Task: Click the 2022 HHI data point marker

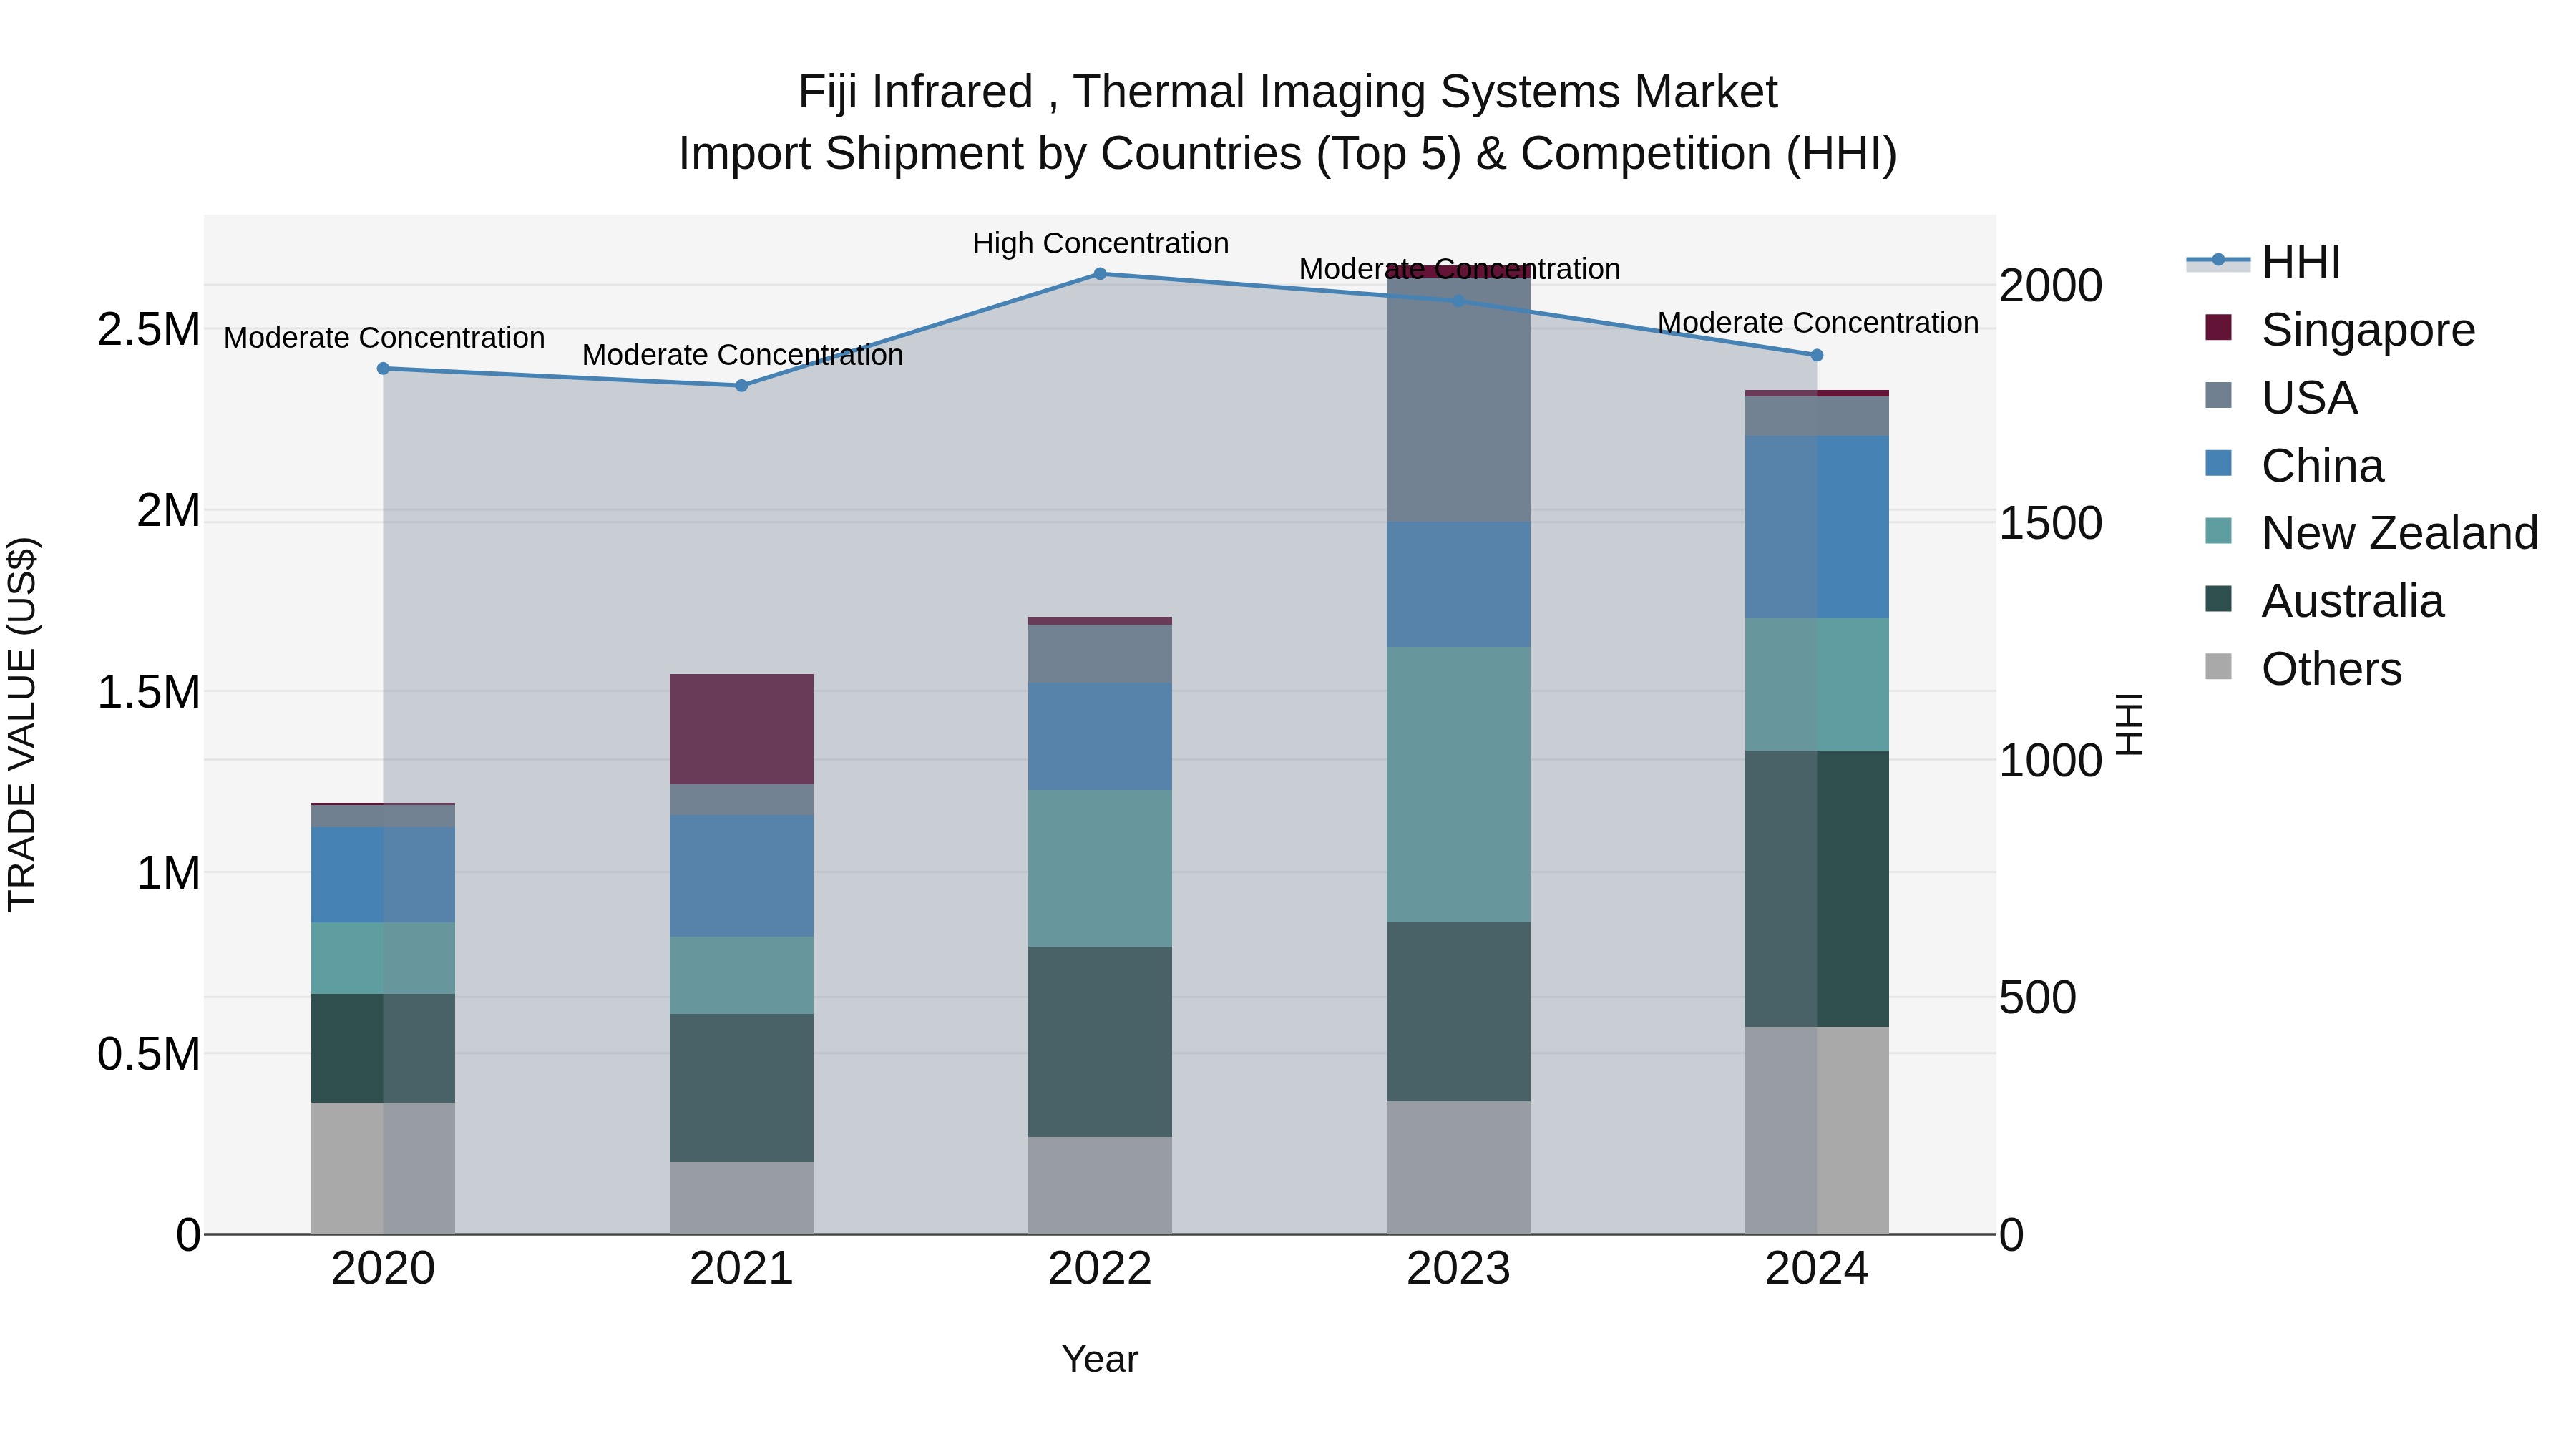Action: (x=1099, y=274)
